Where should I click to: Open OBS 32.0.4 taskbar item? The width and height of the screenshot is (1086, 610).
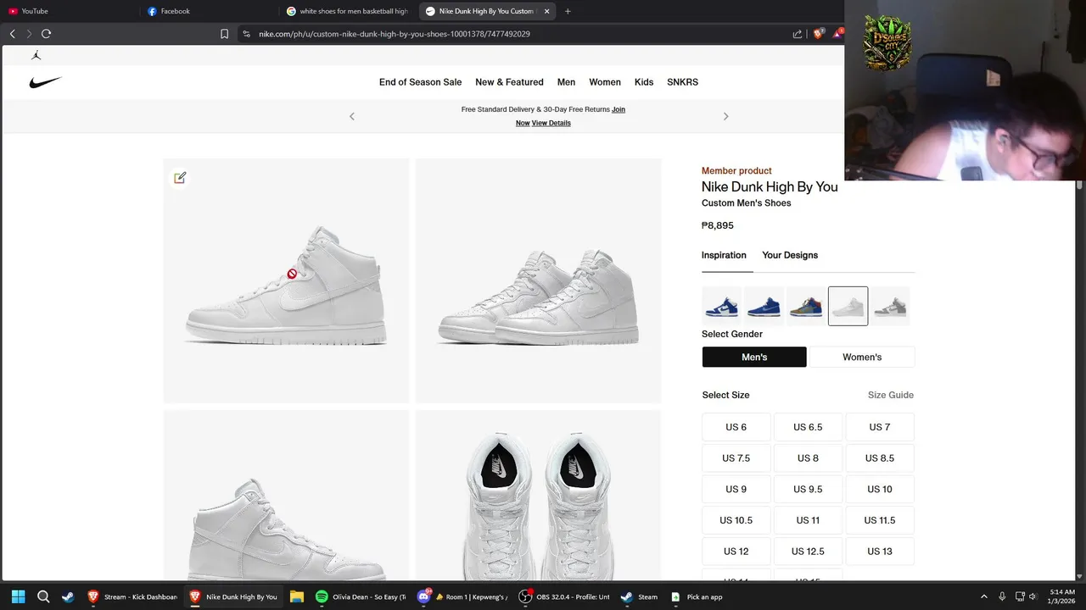click(x=565, y=596)
